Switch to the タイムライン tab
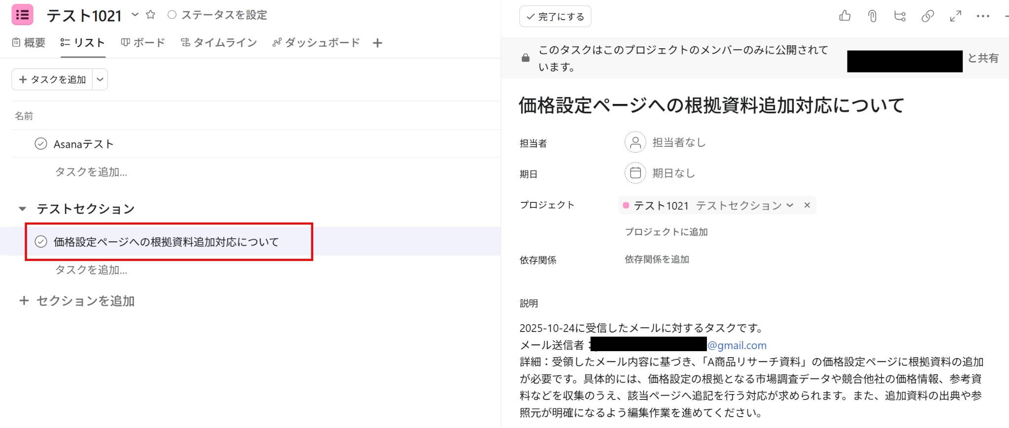Viewport: 1009px width, 428px height. coord(219,43)
